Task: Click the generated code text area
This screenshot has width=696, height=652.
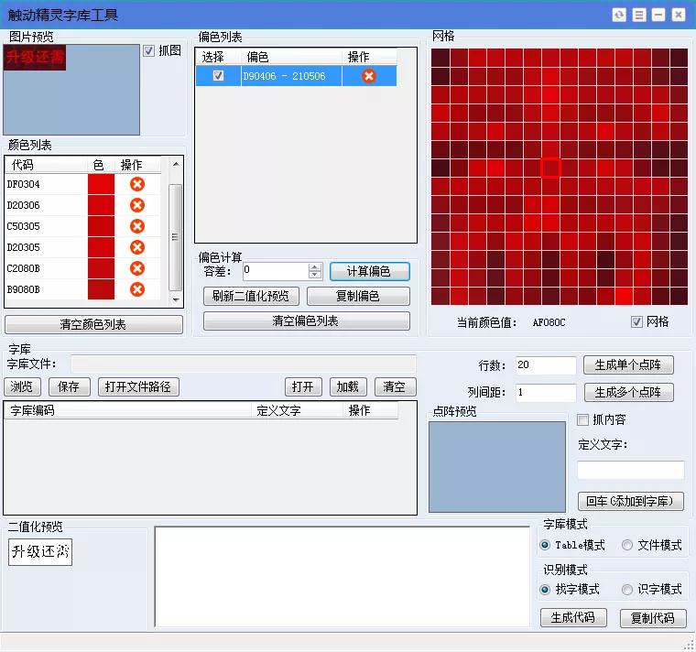Action: pyautogui.click(x=342, y=577)
